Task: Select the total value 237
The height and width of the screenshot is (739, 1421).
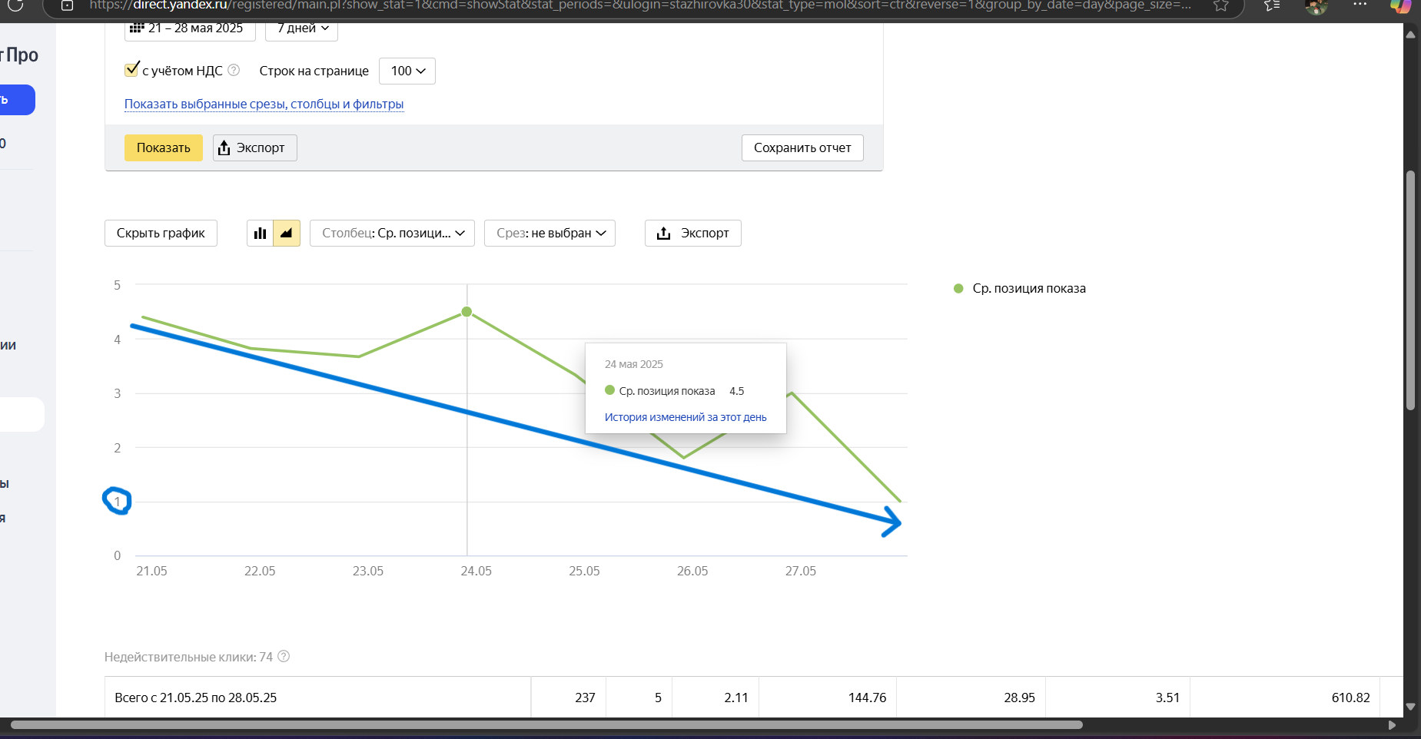Action: pyautogui.click(x=585, y=698)
